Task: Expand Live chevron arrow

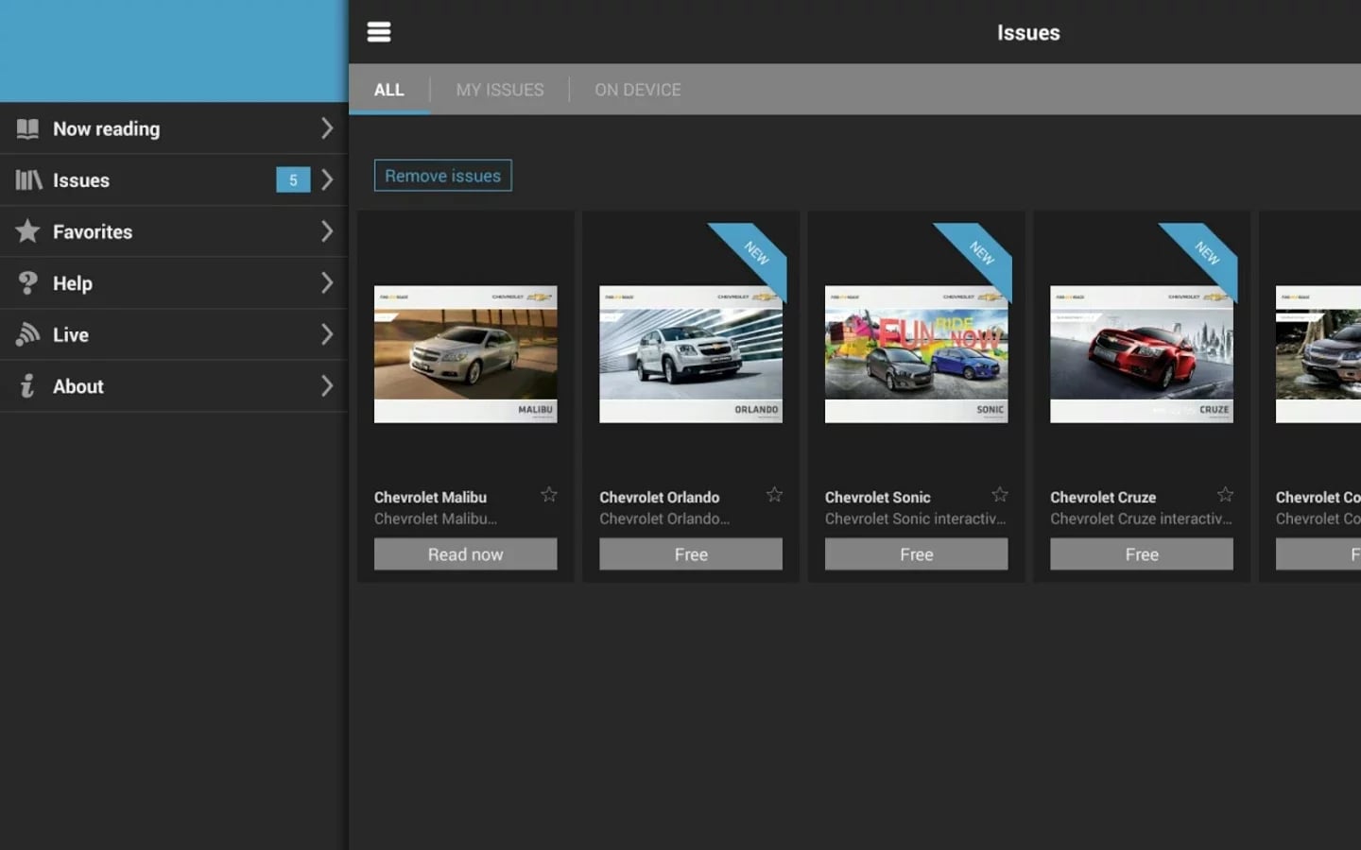Action: [327, 334]
